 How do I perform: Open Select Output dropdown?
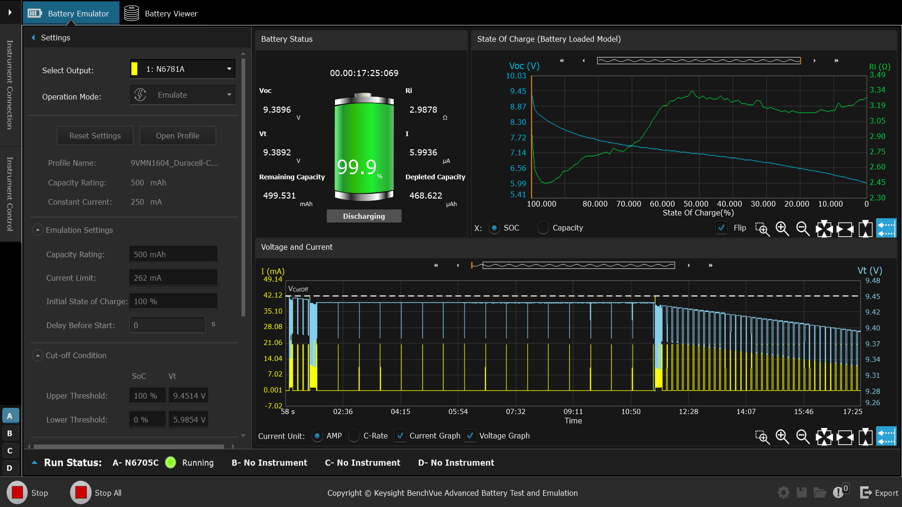click(x=183, y=69)
